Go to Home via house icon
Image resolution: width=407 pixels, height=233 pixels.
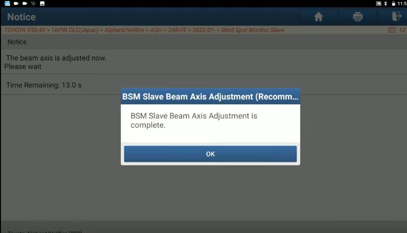(319, 17)
